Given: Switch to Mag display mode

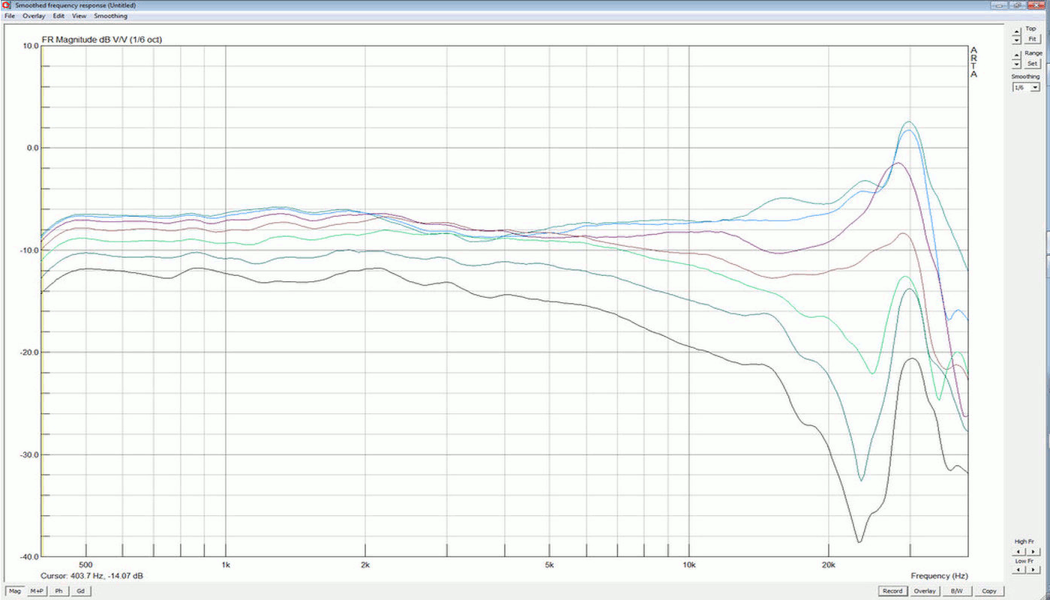Looking at the screenshot, I should pos(15,591).
